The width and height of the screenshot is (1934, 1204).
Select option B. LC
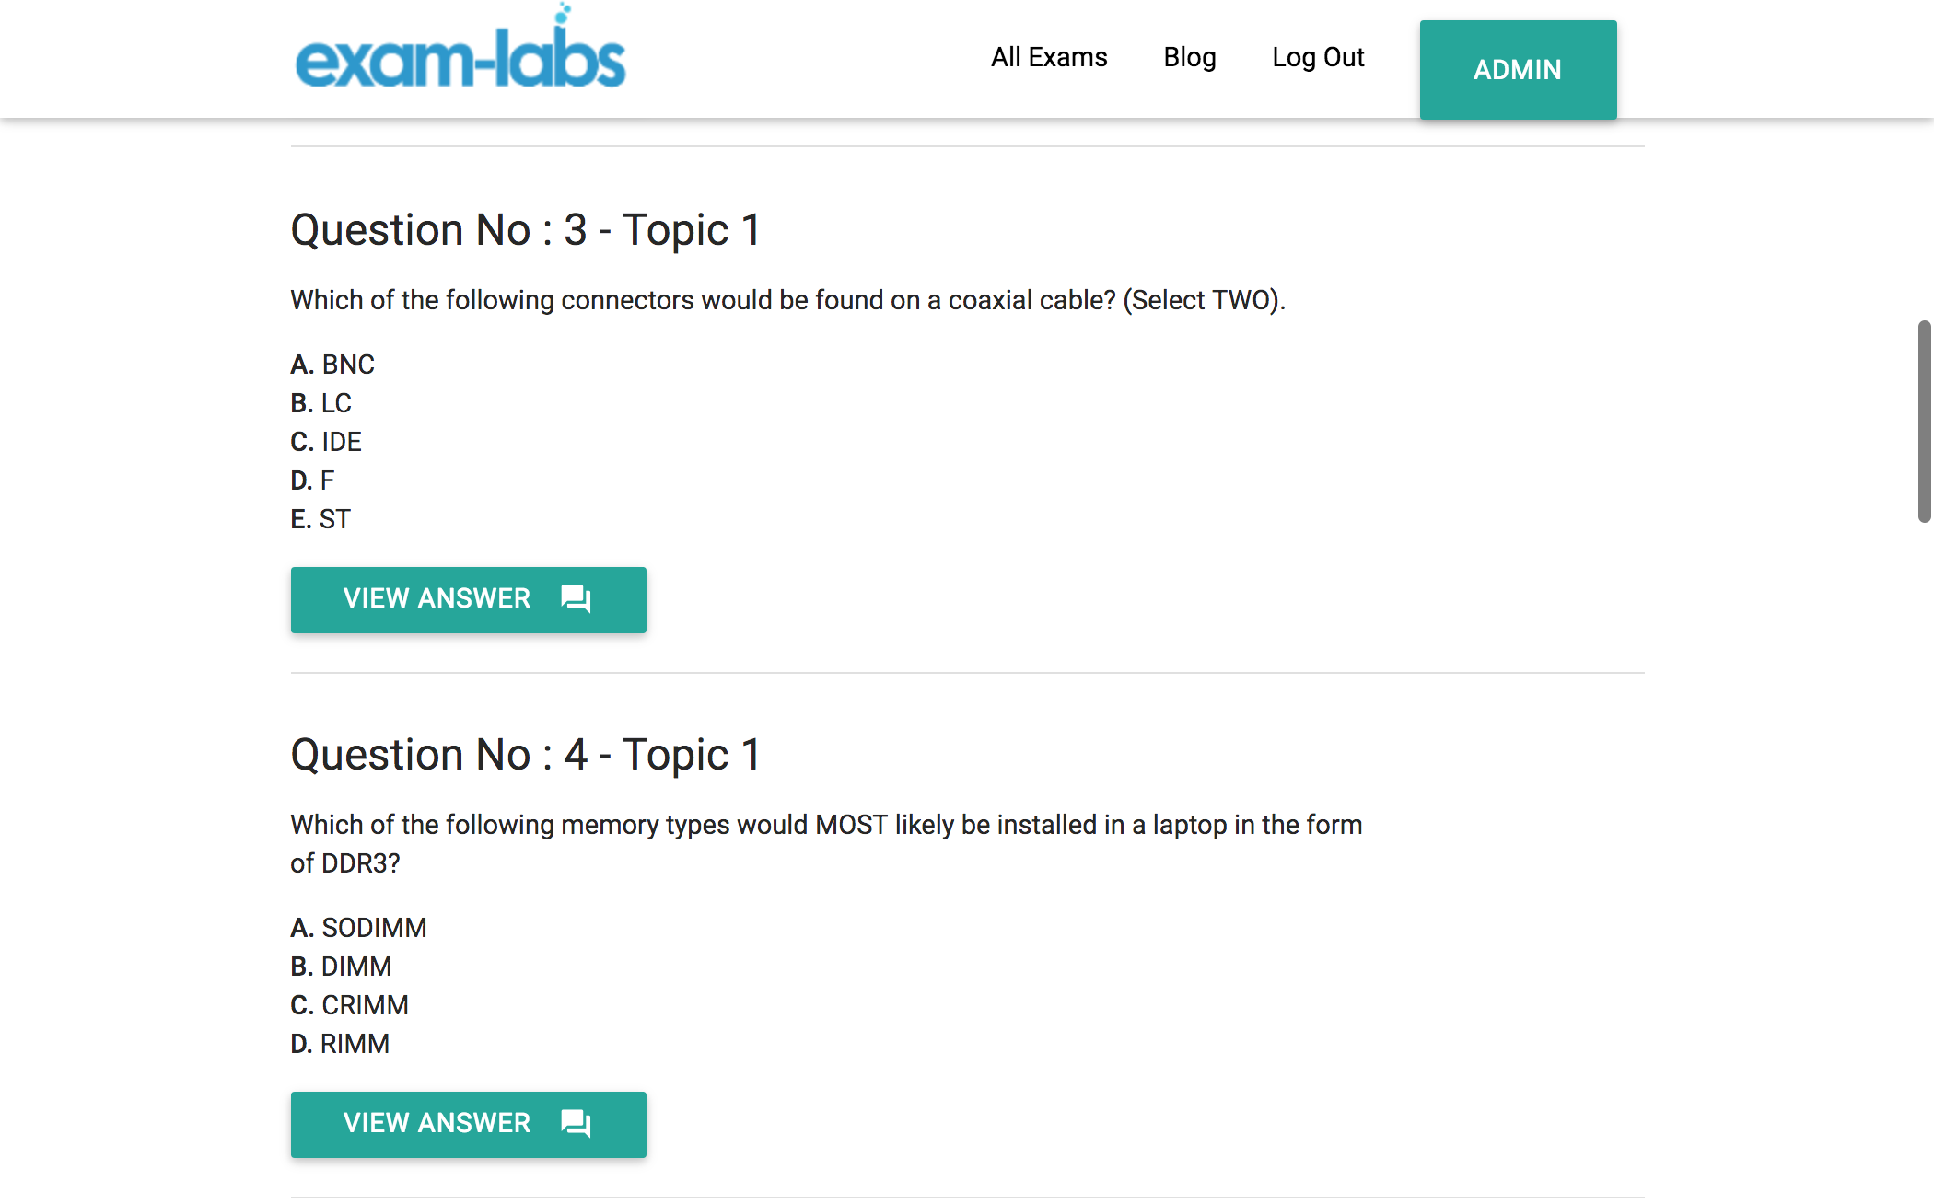click(x=320, y=403)
